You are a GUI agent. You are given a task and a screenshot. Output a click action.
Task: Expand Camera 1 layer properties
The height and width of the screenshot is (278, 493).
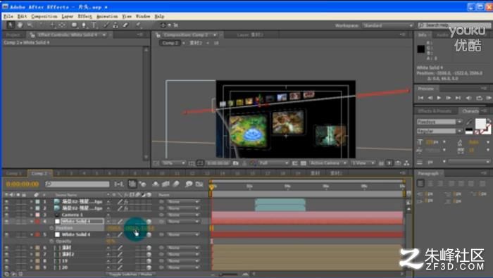pos(32,215)
